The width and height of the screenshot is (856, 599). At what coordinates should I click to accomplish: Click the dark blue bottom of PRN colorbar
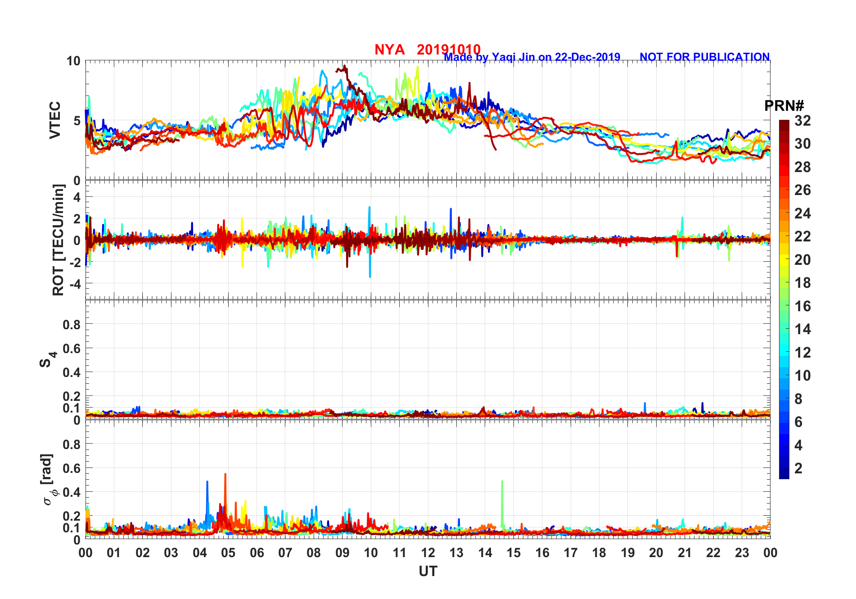click(784, 474)
